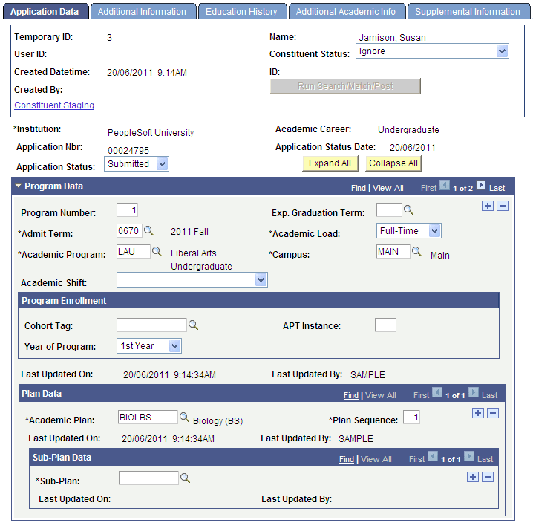
Task: Open Constituent Status dropdown
Action: [502, 51]
